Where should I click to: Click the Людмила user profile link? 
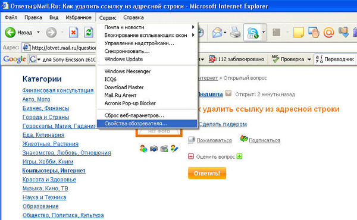(x=211, y=94)
